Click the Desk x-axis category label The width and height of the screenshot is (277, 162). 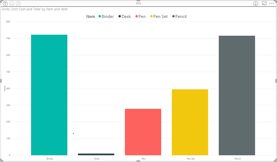coord(97,159)
